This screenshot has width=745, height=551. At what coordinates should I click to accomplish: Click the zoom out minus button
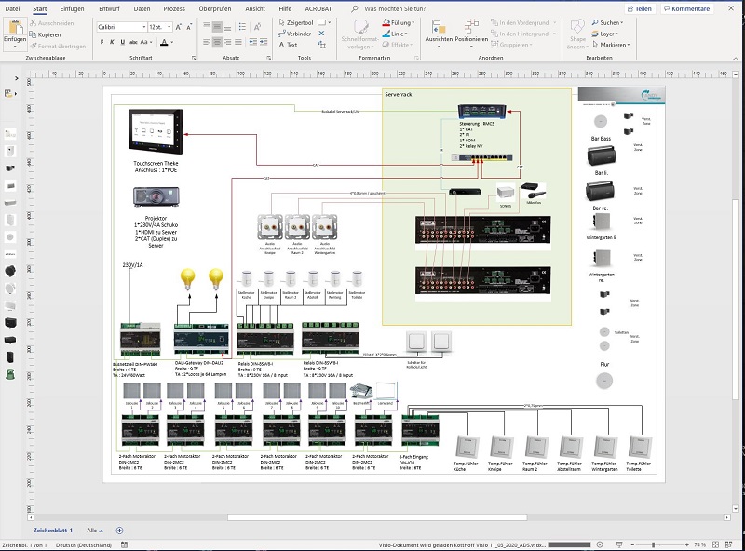coord(632,544)
